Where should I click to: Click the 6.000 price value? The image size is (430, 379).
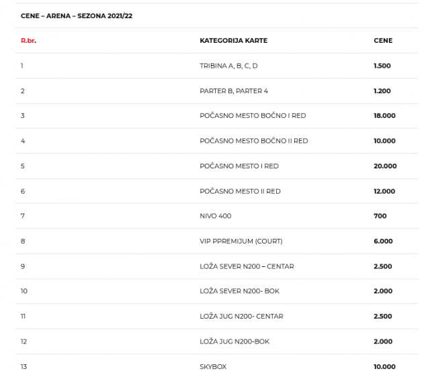382,241
